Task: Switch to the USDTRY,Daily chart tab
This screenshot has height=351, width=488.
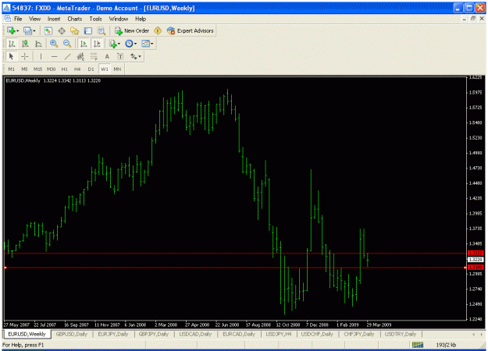Action: coord(401,334)
